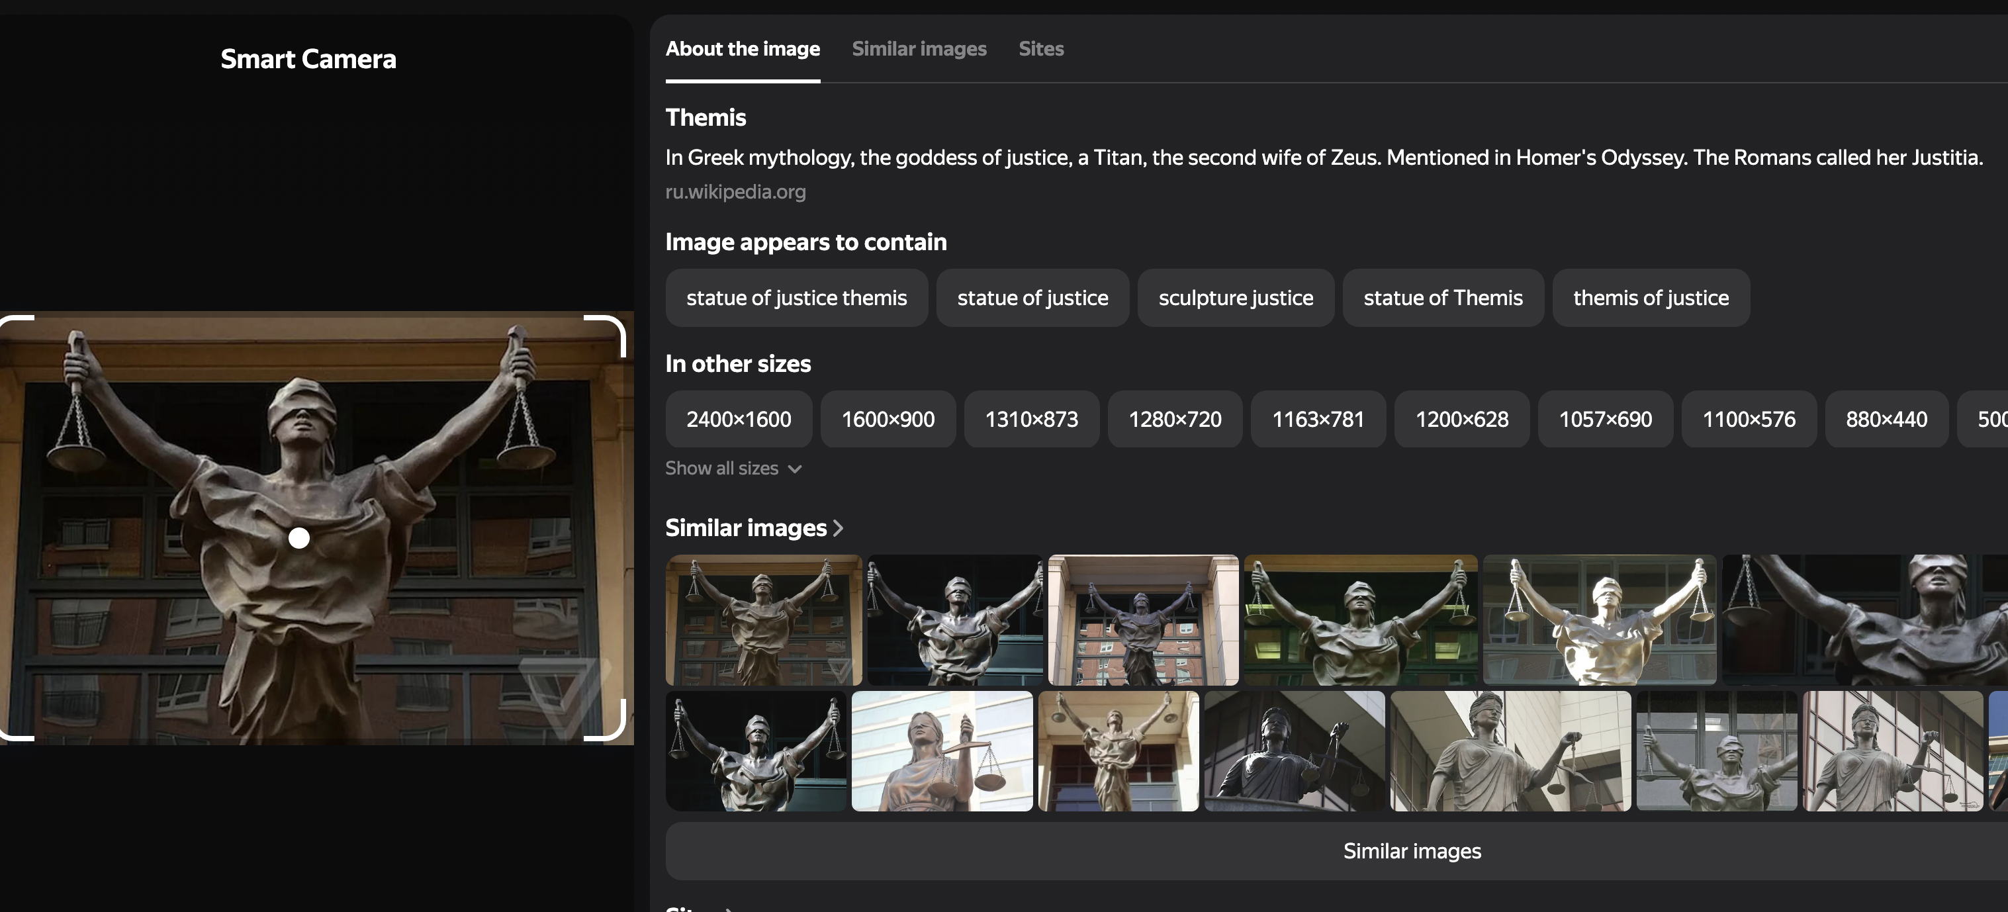Click the wide Similar images button
Image resolution: width=2008 pixels, height=912 pixels.
click(x=1411, y=850)
